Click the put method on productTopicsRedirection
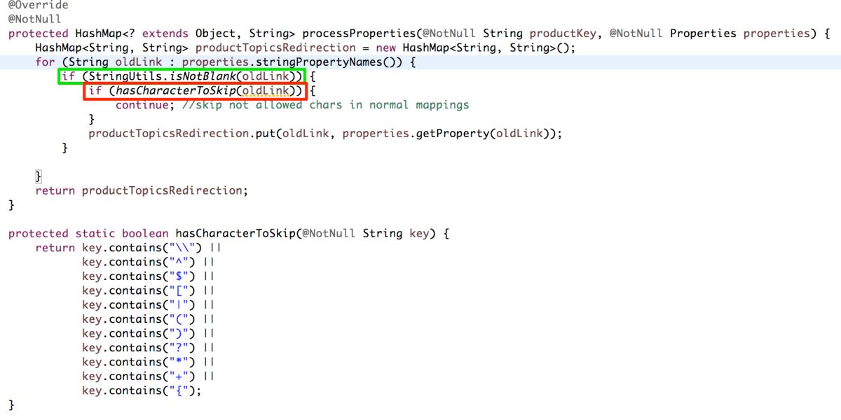 [x=265, y=134]
